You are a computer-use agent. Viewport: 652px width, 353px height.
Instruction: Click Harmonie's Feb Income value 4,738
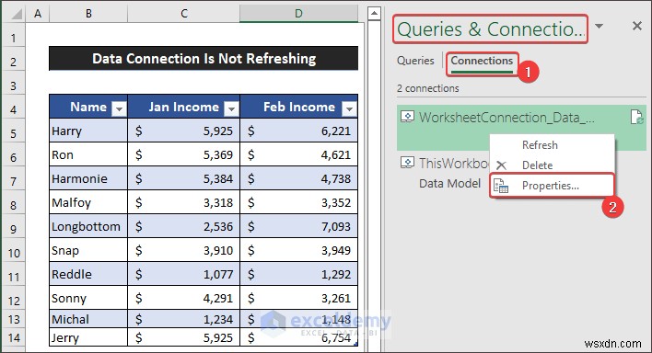[299, 178]
